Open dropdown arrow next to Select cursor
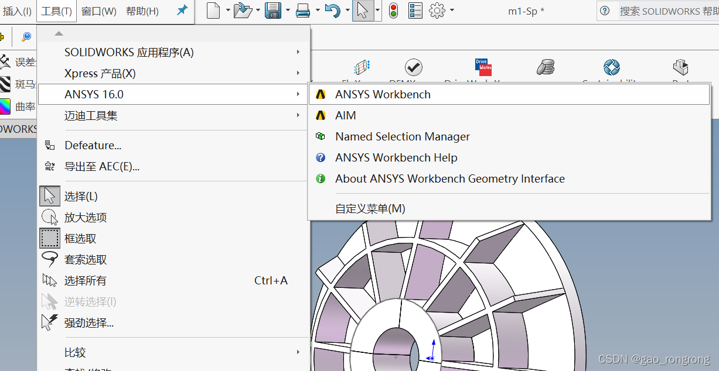Viewport: 719px width, 371px height. (x=378, y=11)
